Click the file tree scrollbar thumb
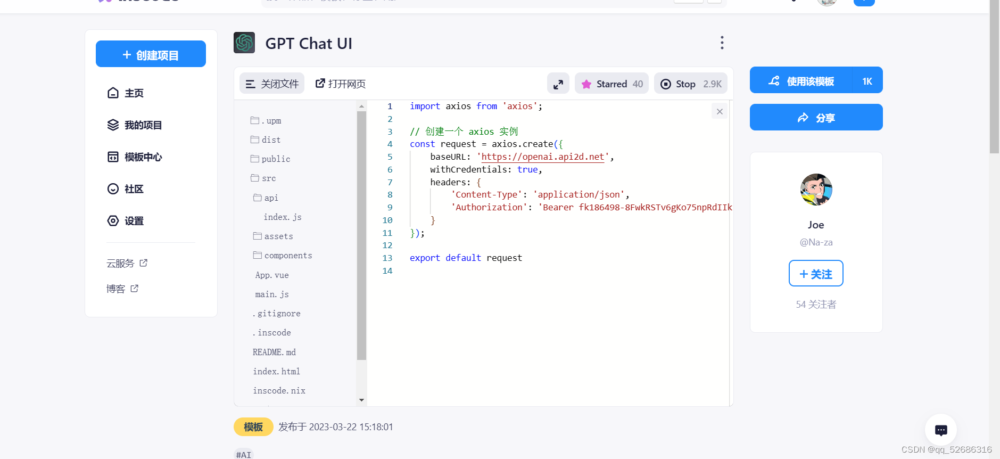This screenshot has height=459, width=1000. [362, 235]
